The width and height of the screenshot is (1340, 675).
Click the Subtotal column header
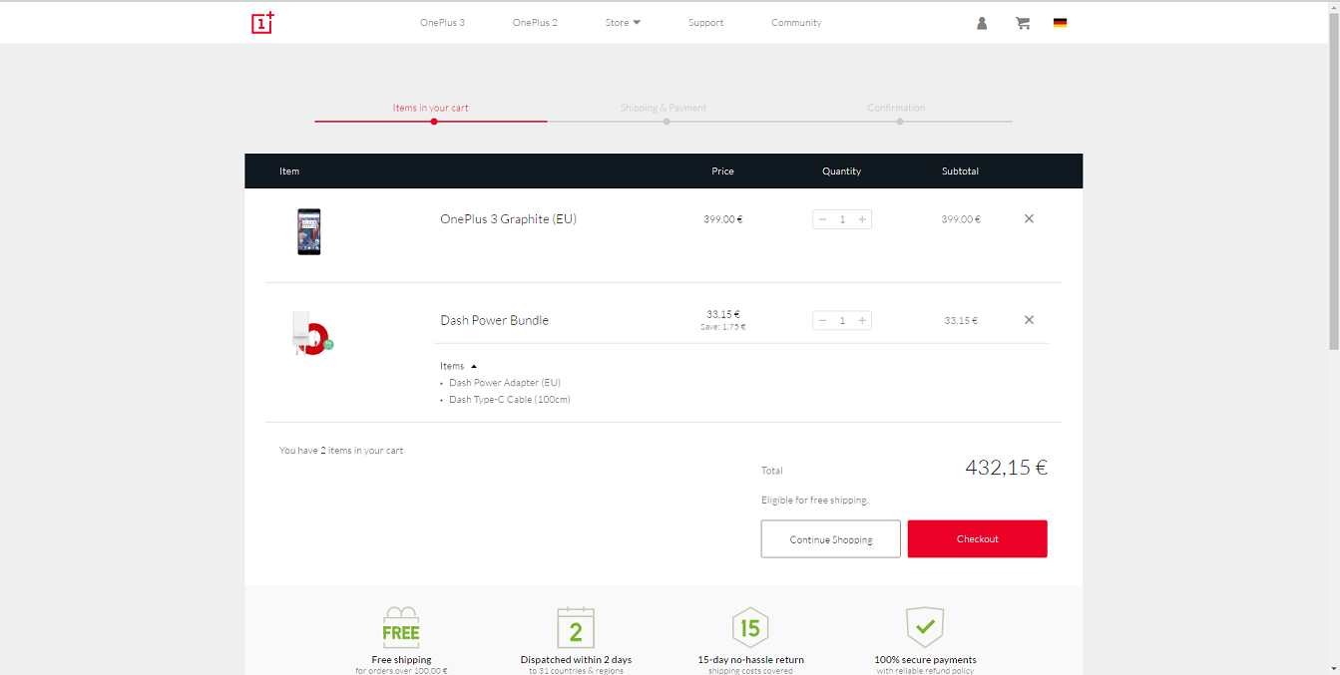(x=961, y=171)
